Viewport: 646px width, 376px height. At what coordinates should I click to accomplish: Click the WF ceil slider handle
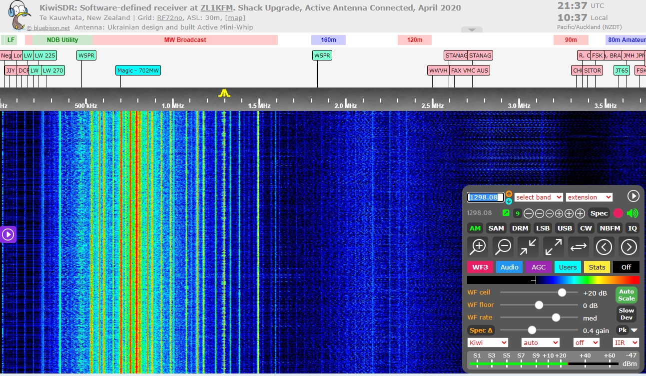(562, 292)
